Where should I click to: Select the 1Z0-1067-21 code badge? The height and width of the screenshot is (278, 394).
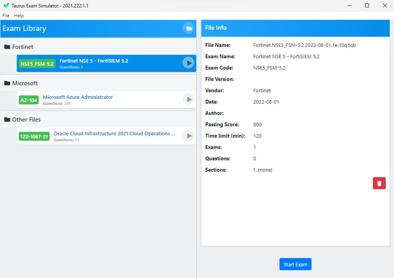tap(34, 136)
